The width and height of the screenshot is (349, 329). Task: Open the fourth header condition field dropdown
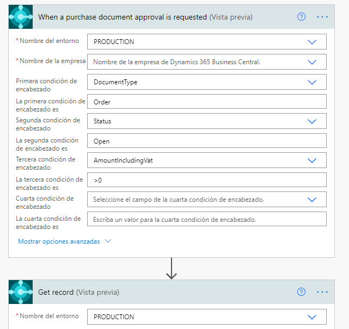point(312,200)
